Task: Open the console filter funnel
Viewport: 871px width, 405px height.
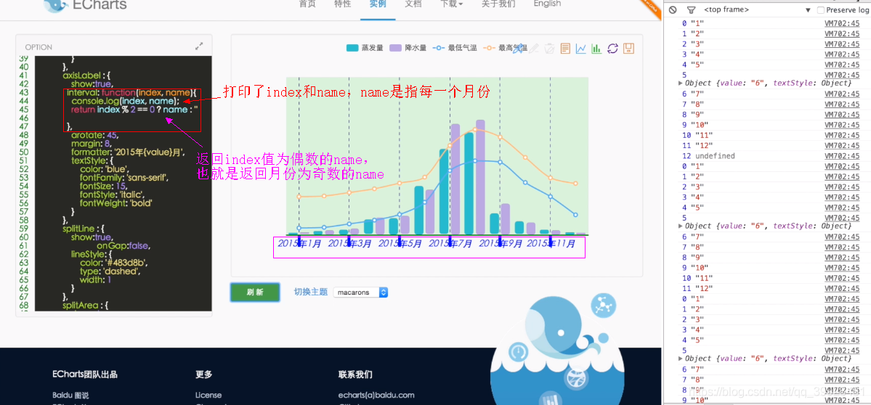Action: click(691, 9)
